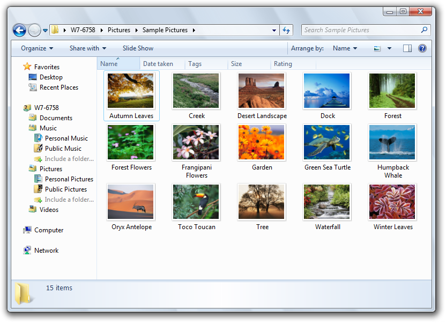This screenshot has height=323, width=446.
Task: Start the Slide Show
Action: click(x=138, y=48)
